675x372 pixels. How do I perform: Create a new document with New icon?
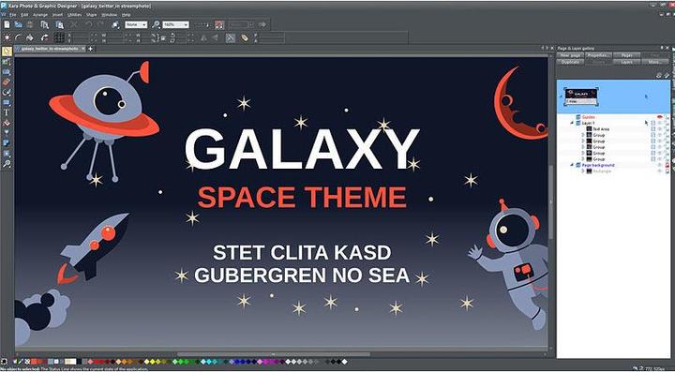coord(7,25)
